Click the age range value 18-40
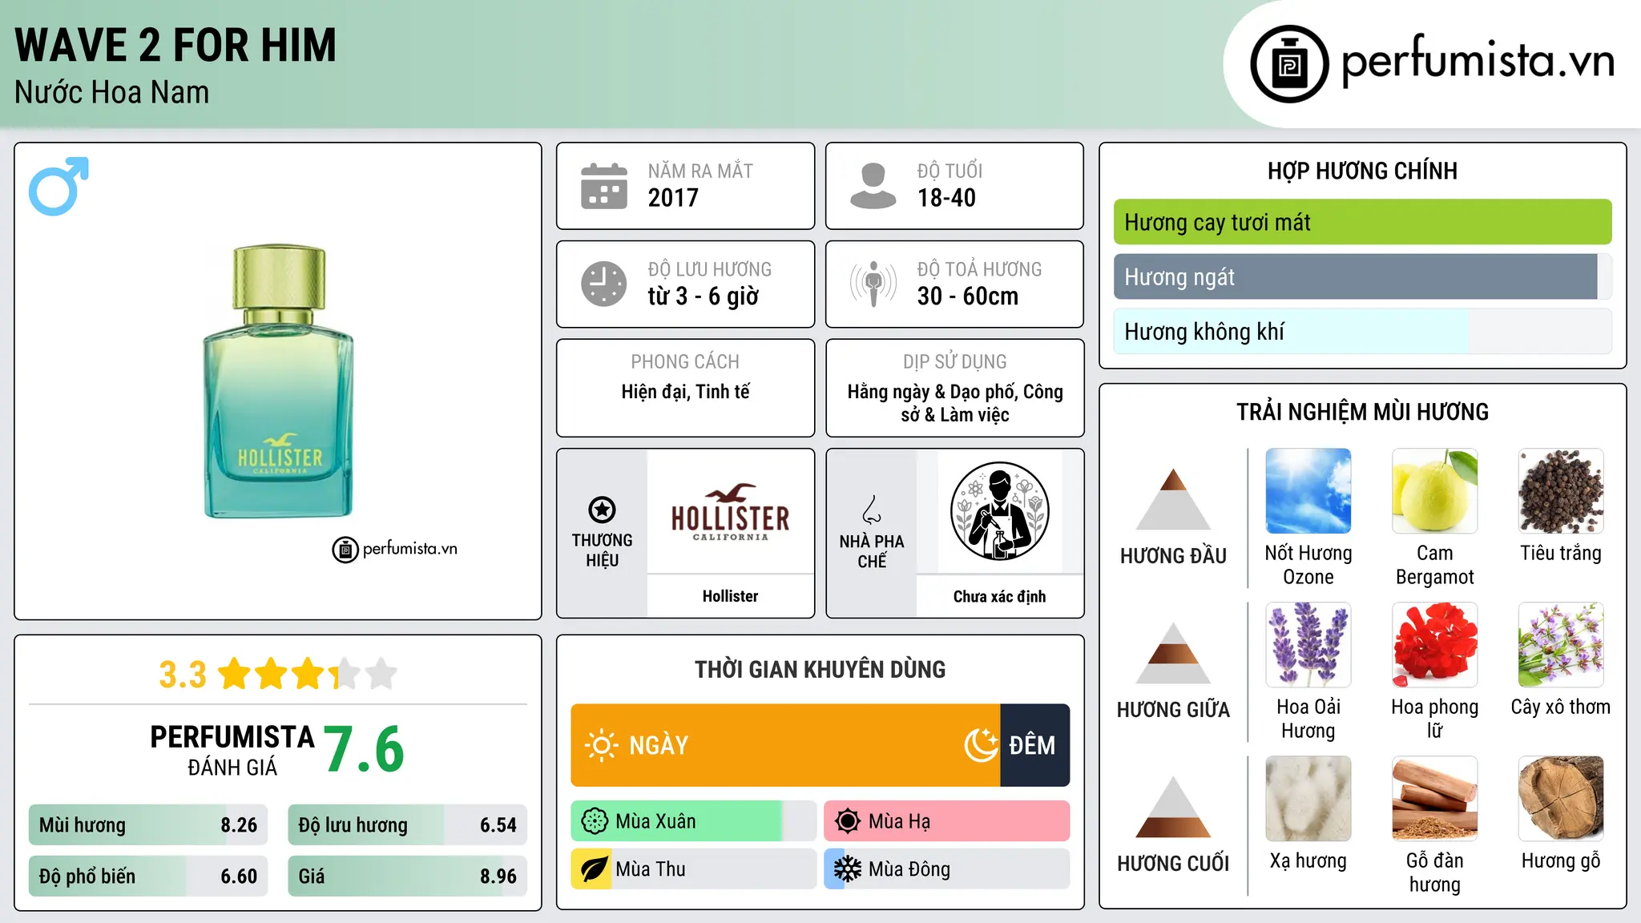The height and width of the screenshot is (923, 1641). [946, 198]
